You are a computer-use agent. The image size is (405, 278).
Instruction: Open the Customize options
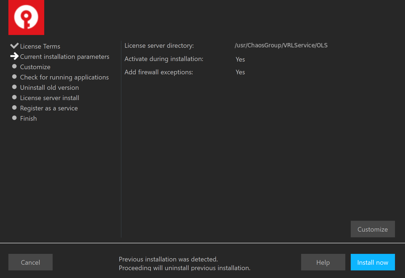tap(372, 229)
